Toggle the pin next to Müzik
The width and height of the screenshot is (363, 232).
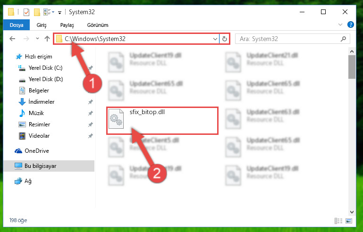tap(90, 113)
